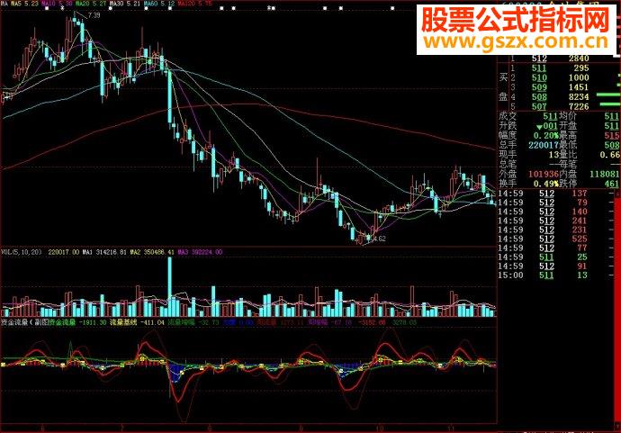621x433 pixels.
Task: Click the 14:59 tick row with volume 25
Action: pos(543,257)
